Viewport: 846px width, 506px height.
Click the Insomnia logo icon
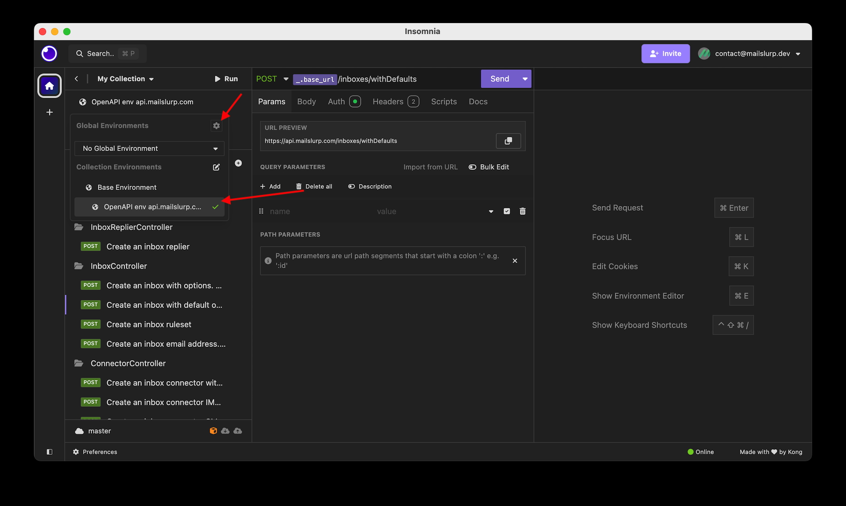[49, 54]
